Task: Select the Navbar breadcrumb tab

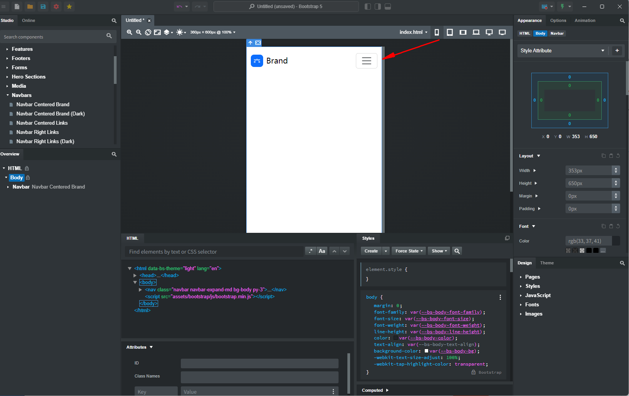Action: [557, 33]
